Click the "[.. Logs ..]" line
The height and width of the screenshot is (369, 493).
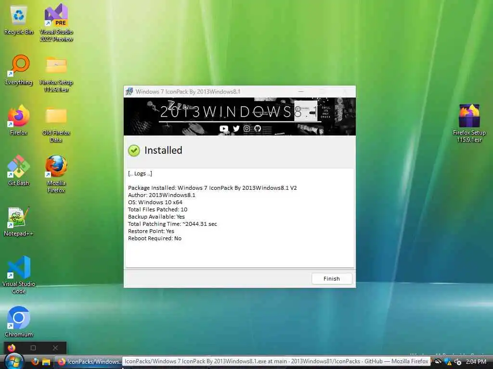pos(140,173)
